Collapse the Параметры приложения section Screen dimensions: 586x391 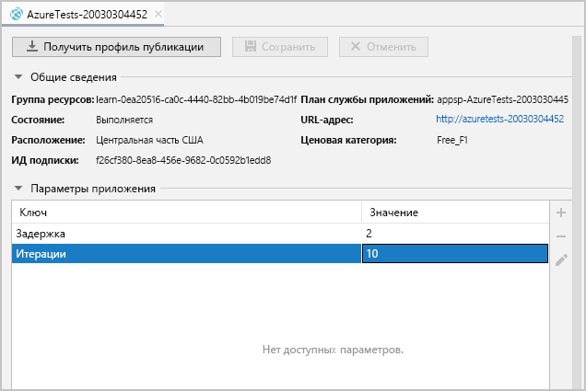[x=18, y=189]
